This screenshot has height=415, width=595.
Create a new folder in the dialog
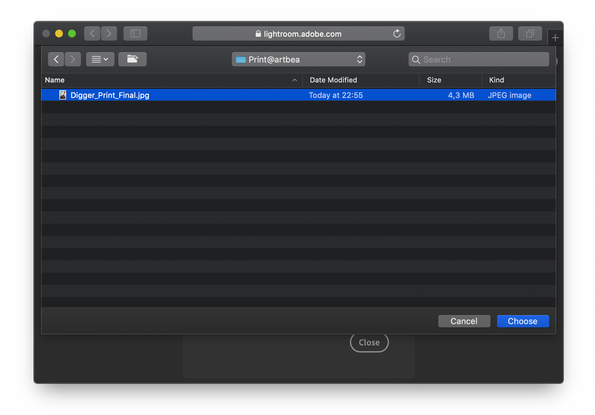point(133,59)
